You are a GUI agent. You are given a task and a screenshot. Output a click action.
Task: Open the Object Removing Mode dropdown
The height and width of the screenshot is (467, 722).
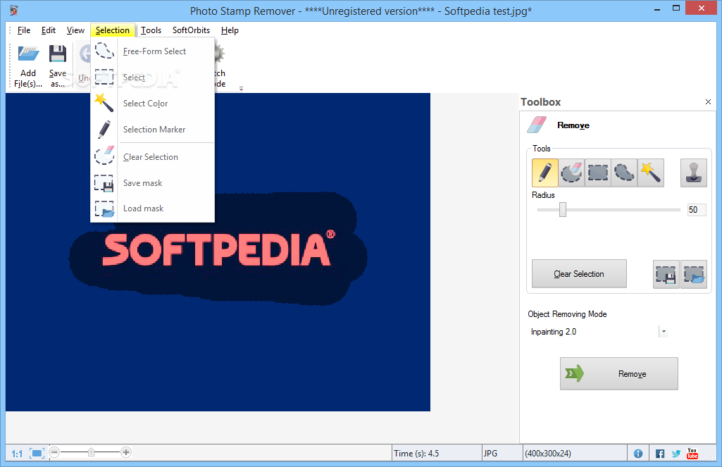coord(664,332)
